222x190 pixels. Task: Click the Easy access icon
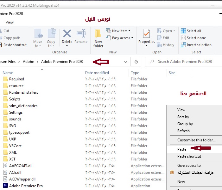(x=109, y=38)
